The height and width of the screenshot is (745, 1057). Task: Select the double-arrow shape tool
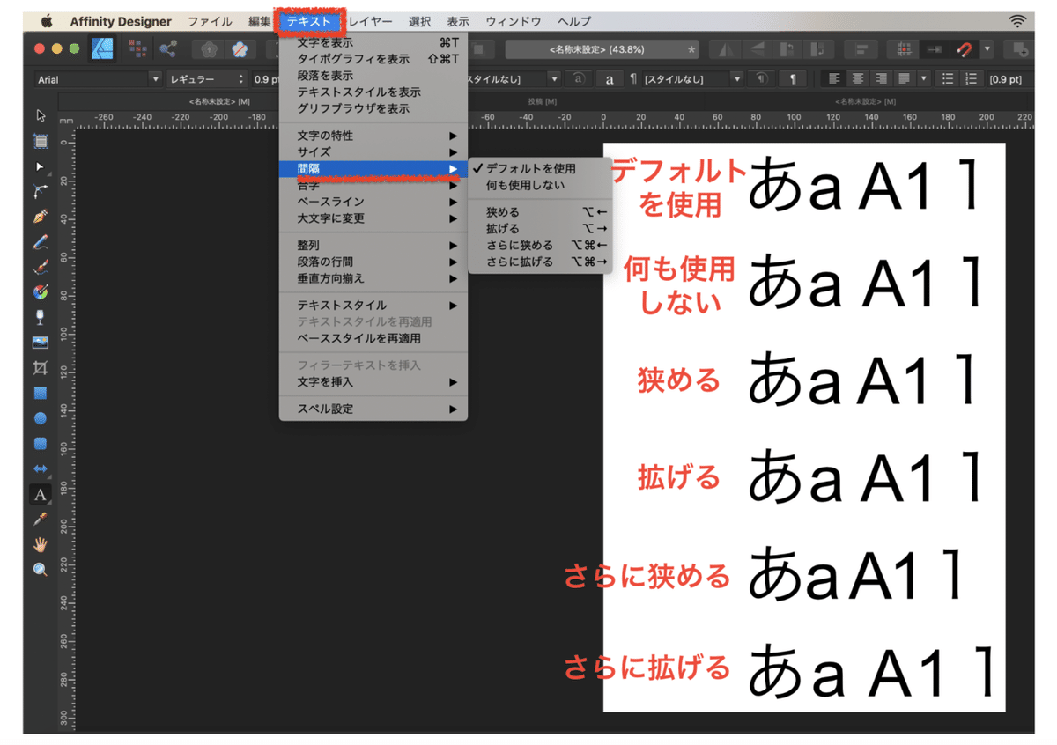pyautogui.click(x=41, y=469)
